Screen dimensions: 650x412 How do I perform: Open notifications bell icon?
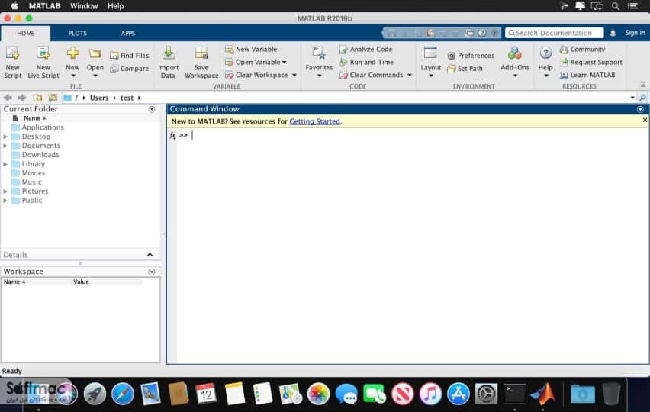(613, 33)
